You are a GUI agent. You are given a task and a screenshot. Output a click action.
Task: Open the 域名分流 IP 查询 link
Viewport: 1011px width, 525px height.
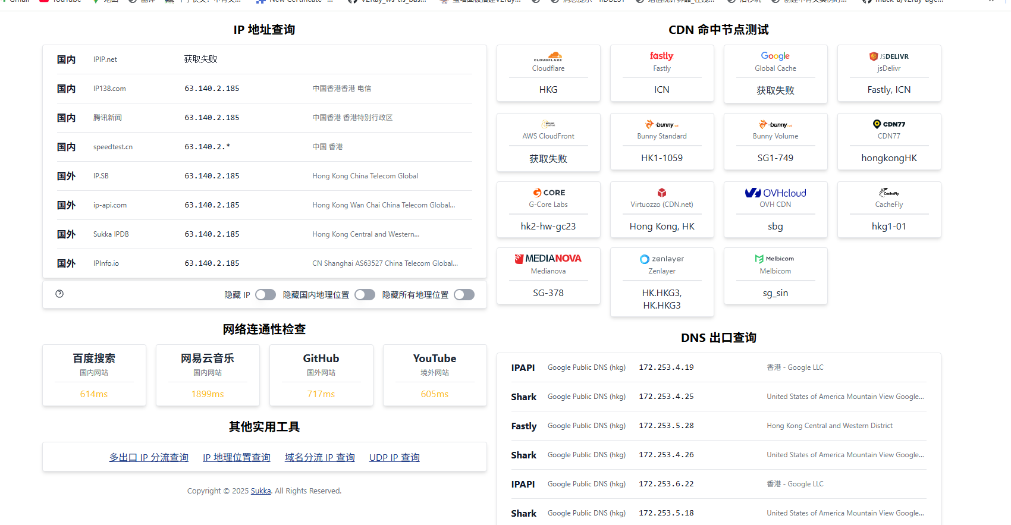pos(320,457)
